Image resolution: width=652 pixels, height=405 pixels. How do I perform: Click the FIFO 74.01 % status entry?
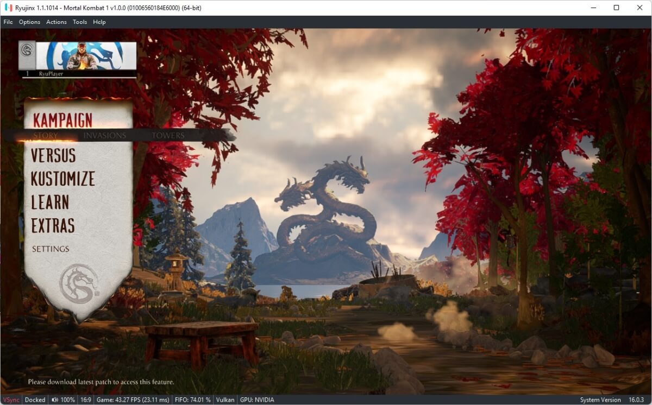192,400
